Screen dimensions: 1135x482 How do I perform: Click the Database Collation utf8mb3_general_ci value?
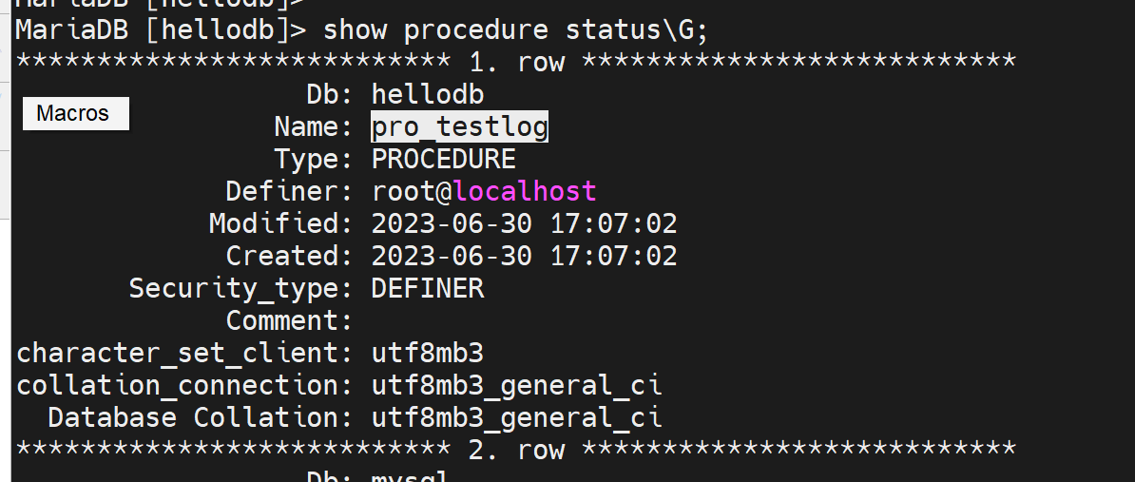516,417
